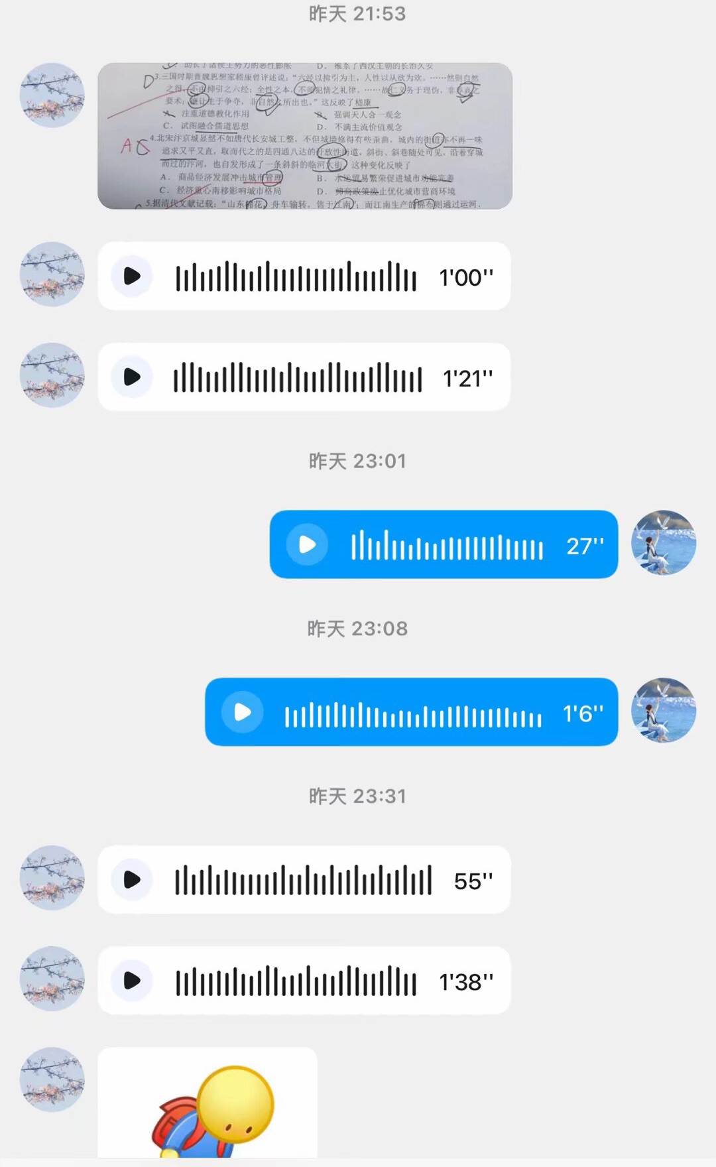This screenshot has height=1167, width=716.
Task: Play the 1'00'' voice message
Action: coord(132,276)
